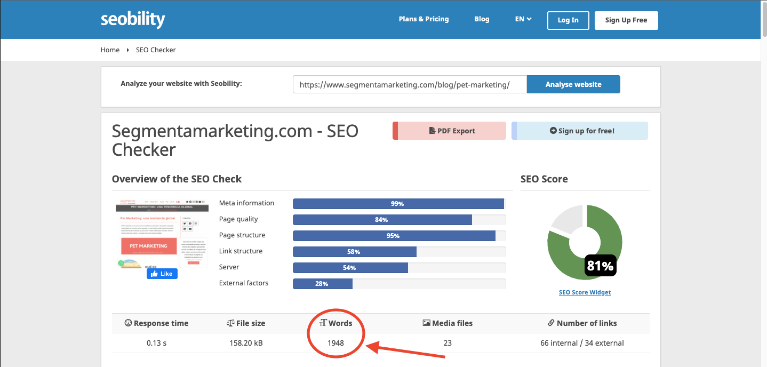This screenshot has height=367, width=767.
Task: Click the File size scales icon
Action: (x=230, y=323)
